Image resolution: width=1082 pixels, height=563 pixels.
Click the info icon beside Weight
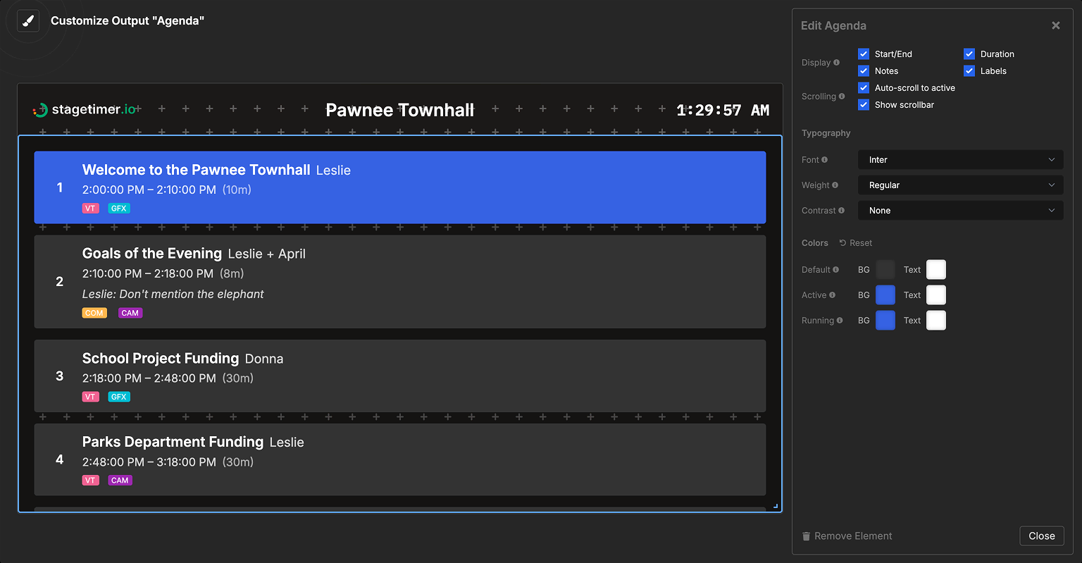tap(836, 185)
